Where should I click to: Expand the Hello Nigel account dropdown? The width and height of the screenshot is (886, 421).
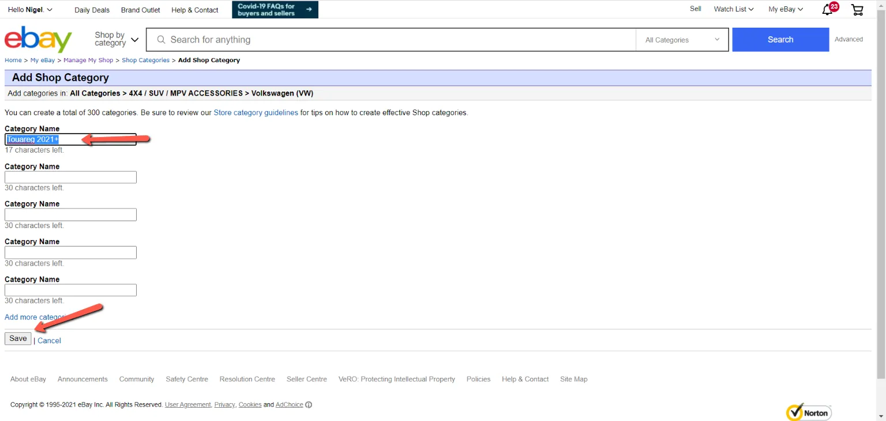[x=30, y=10]
